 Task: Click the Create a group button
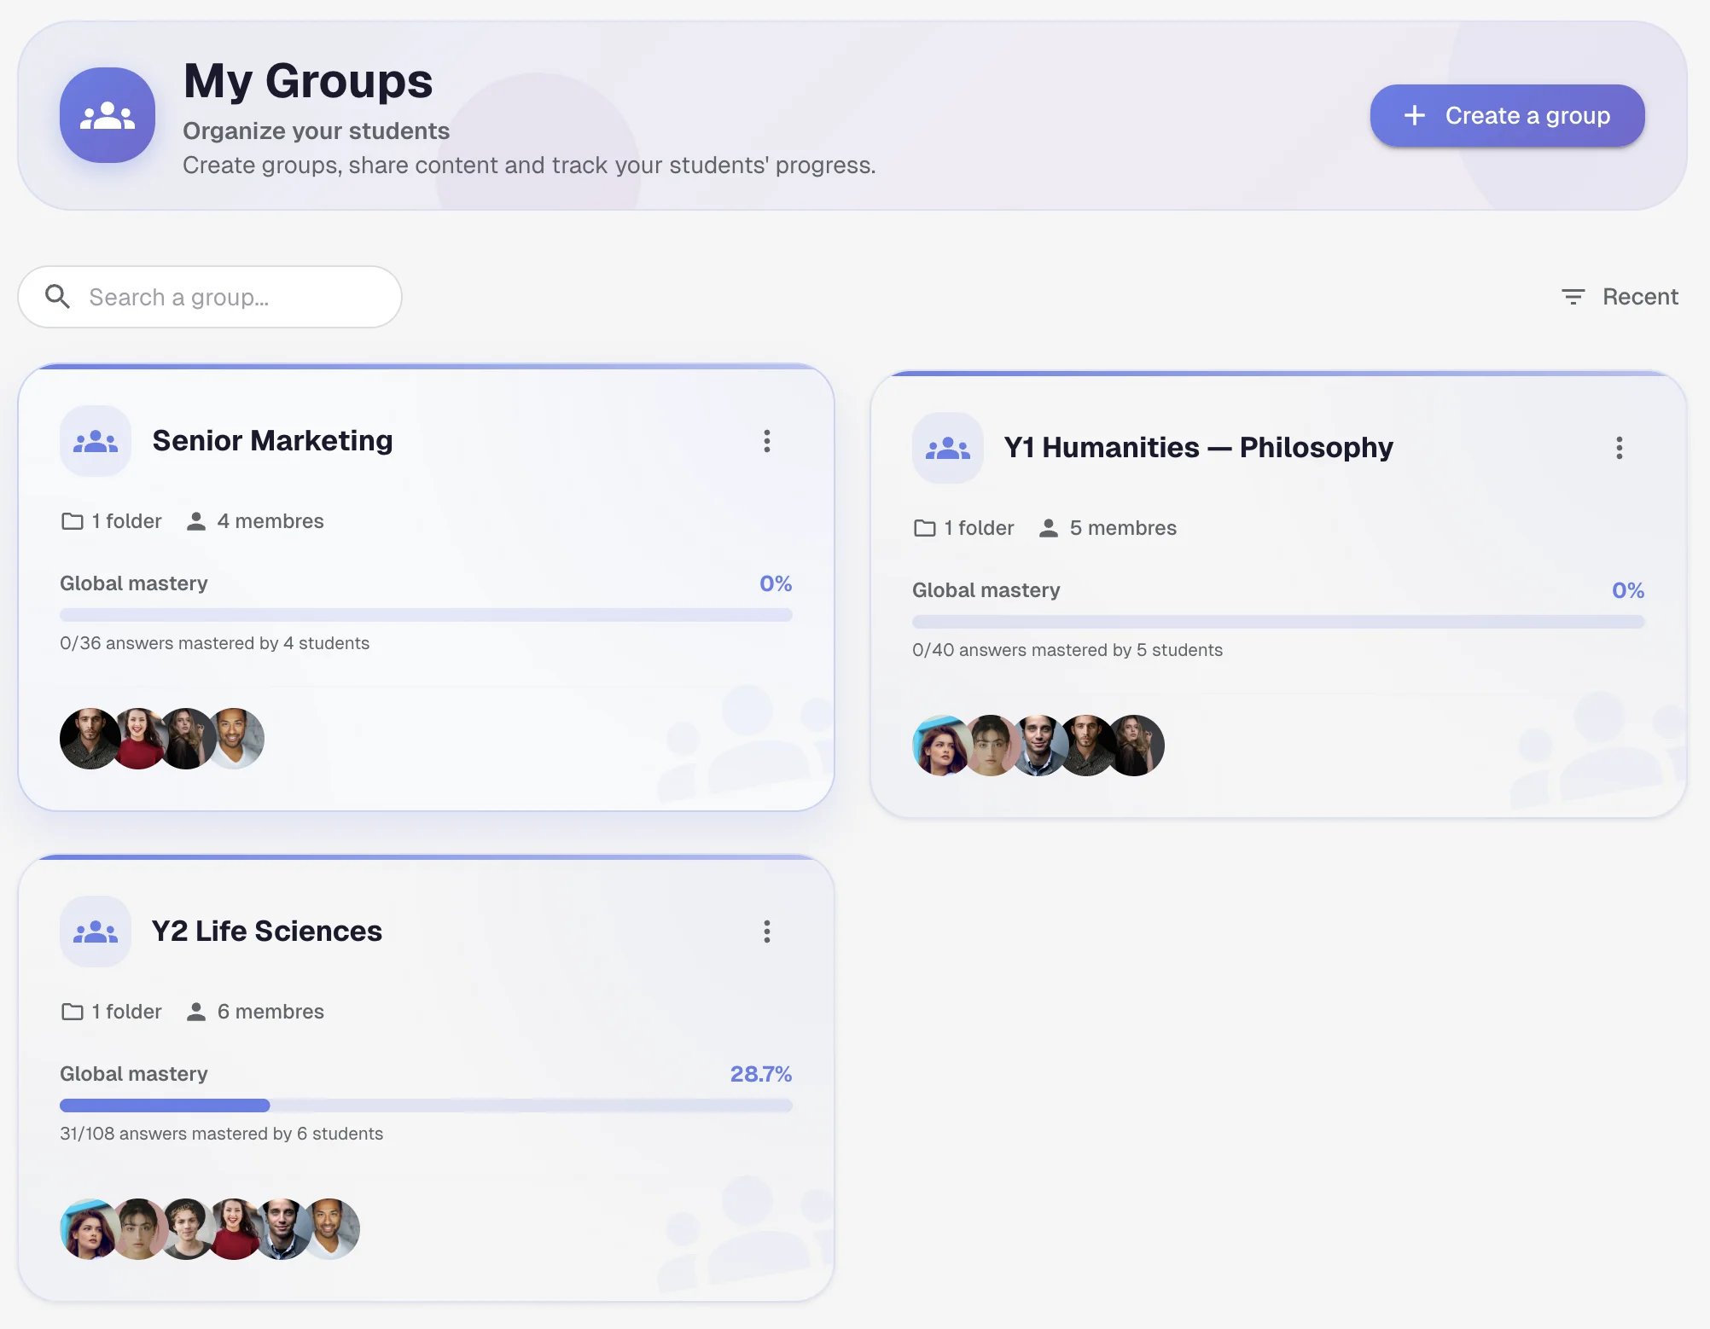[1506, 115]
